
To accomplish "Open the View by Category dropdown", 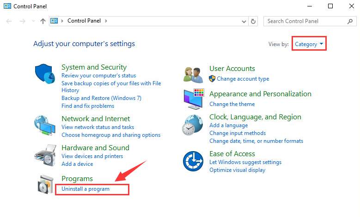I will 309,44.
